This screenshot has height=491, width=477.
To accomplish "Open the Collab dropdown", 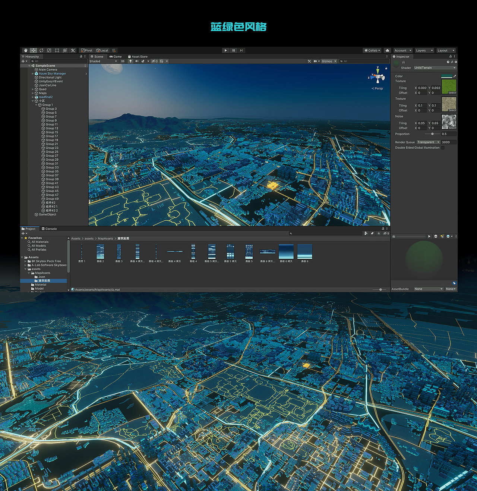I will click(x=372, y=50).
